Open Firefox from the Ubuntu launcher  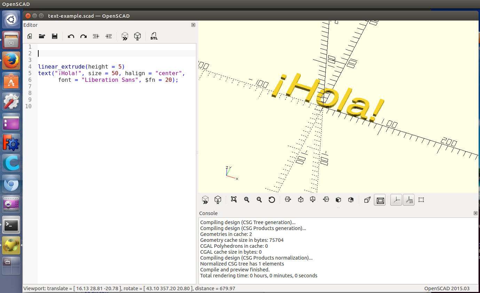[x=11, y=61]
